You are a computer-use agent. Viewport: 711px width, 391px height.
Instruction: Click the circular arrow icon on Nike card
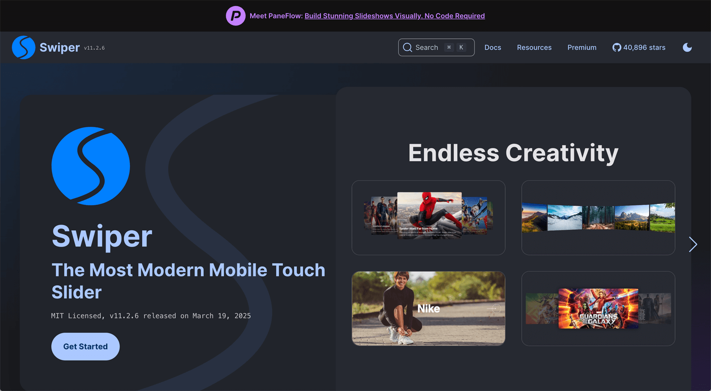(x=496, y=309)
